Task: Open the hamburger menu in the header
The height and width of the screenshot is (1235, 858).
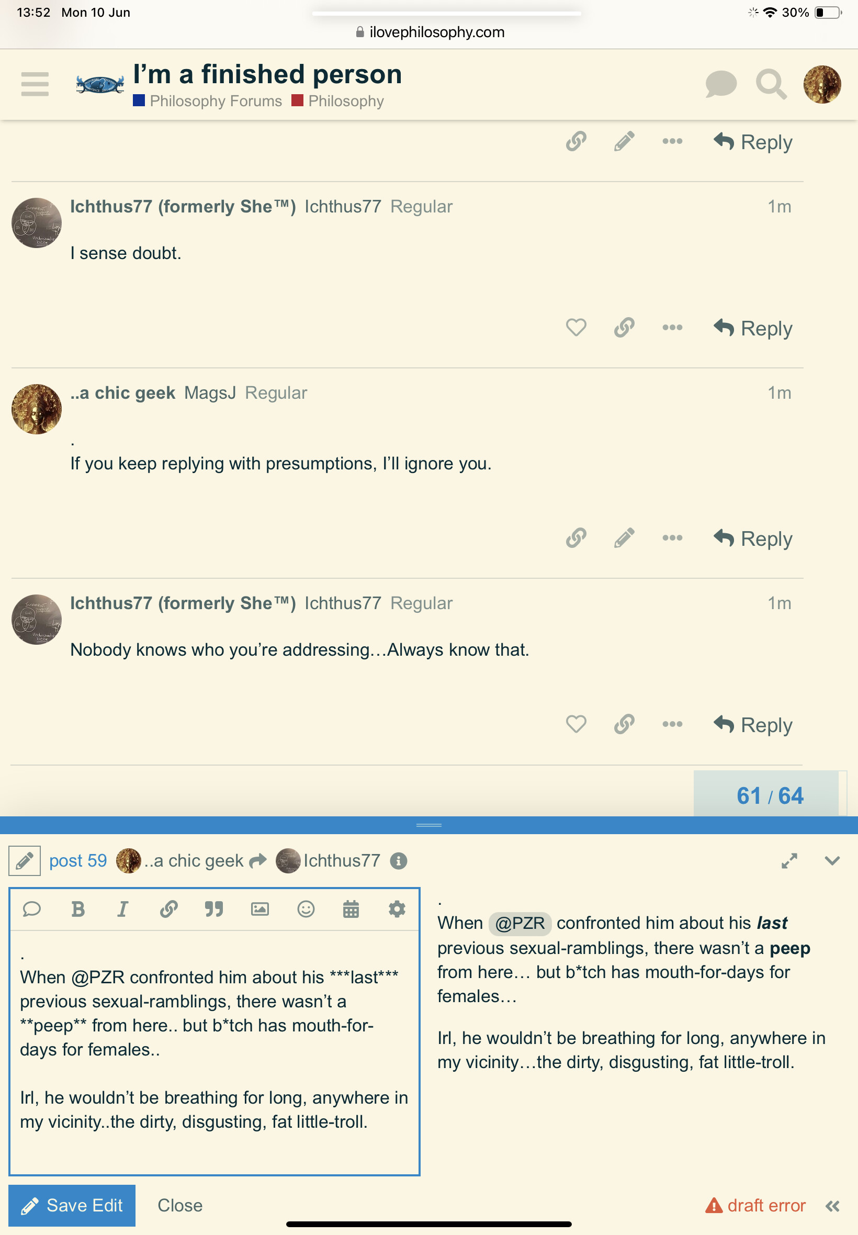Action: 35,84
